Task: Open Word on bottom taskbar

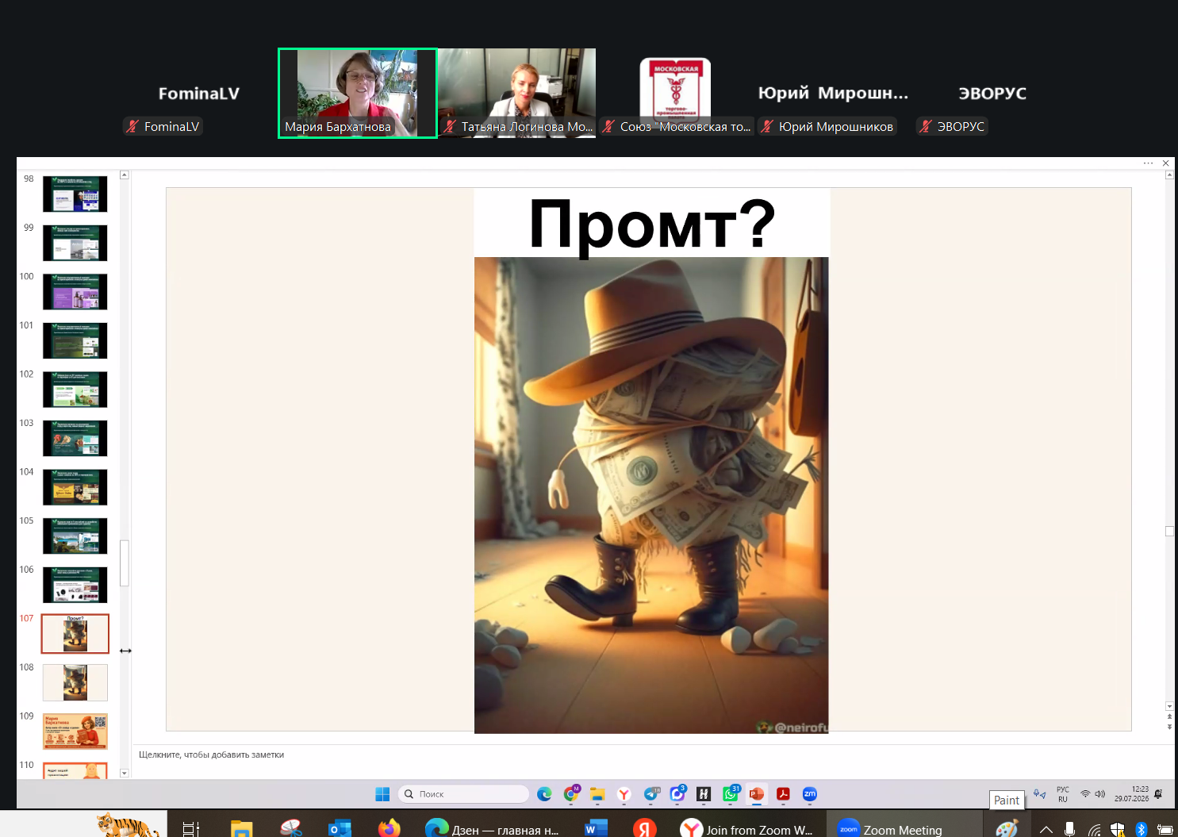Action: click(596, 829)
